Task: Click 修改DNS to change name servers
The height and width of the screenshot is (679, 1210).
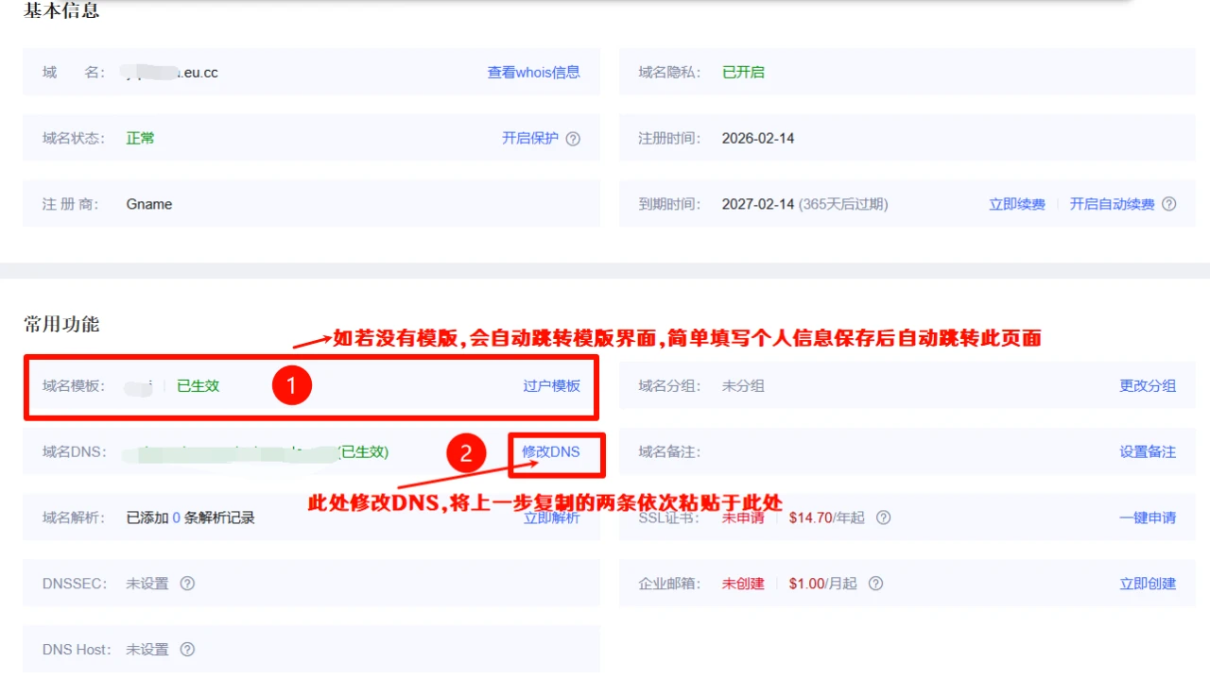Action: [551, 451]
